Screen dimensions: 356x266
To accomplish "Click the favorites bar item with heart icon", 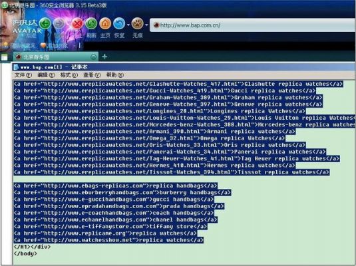I will (54, 46).
